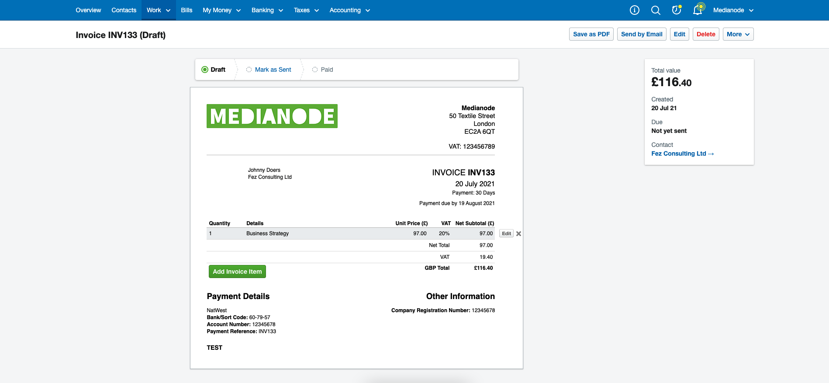Click the Invoice INV133 (Draft) page title
The width and height of the screenshot is (829, 383).
coord(121,35)
